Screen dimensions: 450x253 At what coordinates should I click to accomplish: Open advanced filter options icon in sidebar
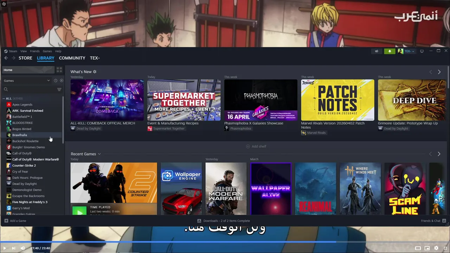pyautogui.click(x=59, y=90)
